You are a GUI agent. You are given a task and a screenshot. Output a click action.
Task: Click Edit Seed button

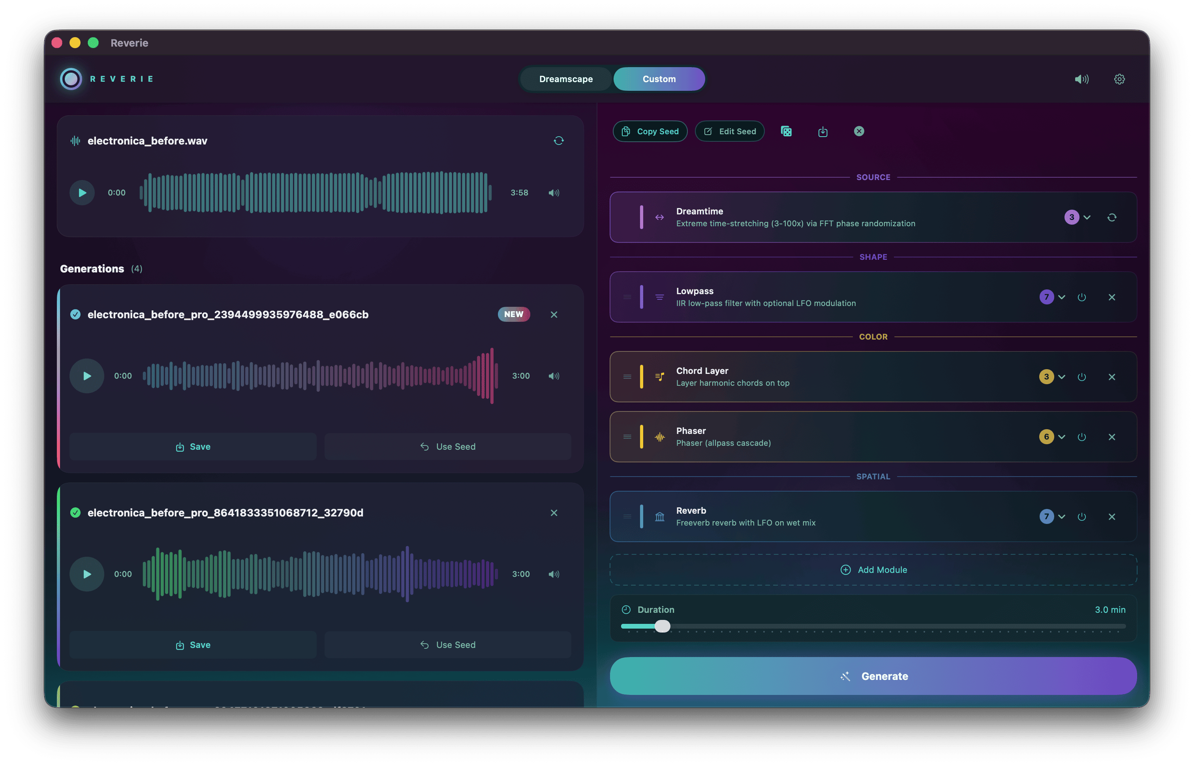729,131
